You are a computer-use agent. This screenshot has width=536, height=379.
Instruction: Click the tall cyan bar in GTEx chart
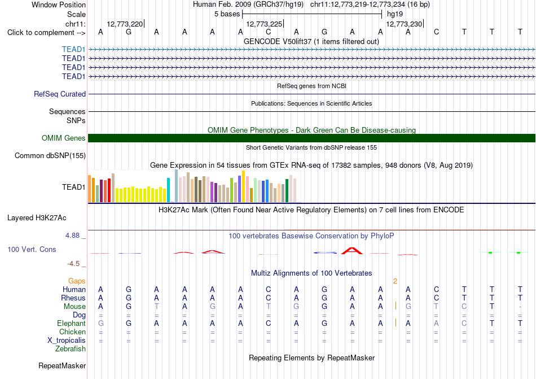168,190
